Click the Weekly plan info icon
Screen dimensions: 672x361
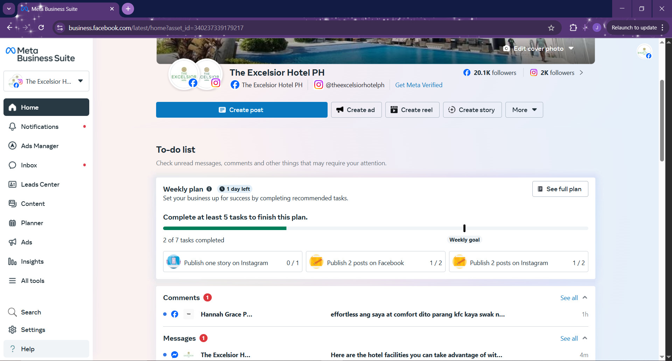click(x=209, y=189)
